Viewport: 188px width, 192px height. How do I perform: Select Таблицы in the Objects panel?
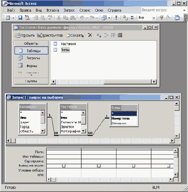[31, 50]
